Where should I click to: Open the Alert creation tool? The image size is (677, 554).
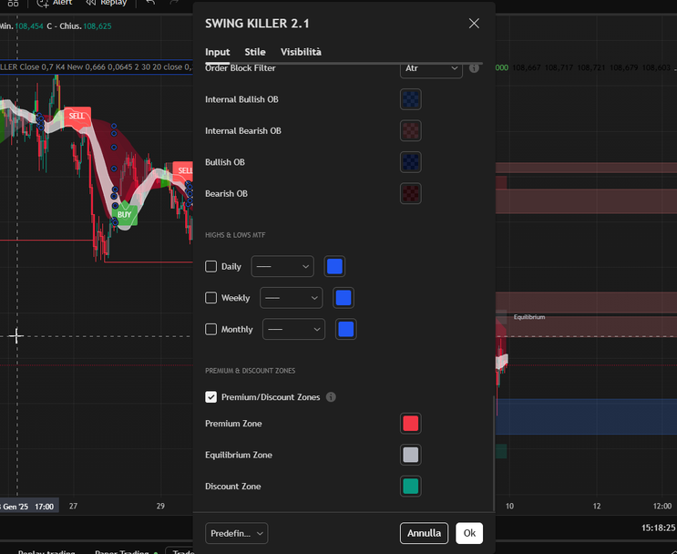55,3
